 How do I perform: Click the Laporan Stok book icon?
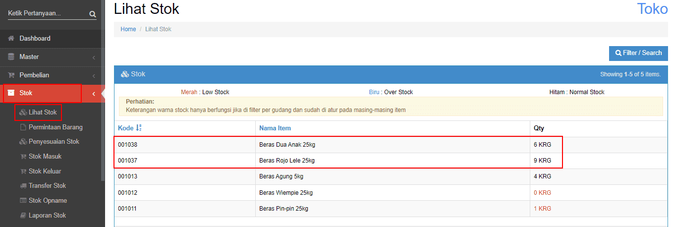click(23, 216)
